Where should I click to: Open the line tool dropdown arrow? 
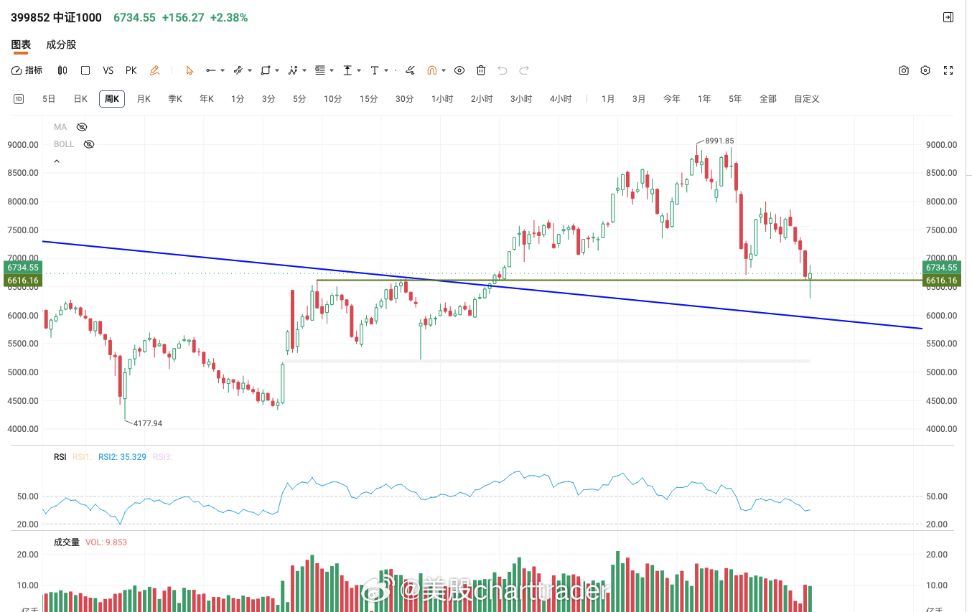[x=223, y=70]
